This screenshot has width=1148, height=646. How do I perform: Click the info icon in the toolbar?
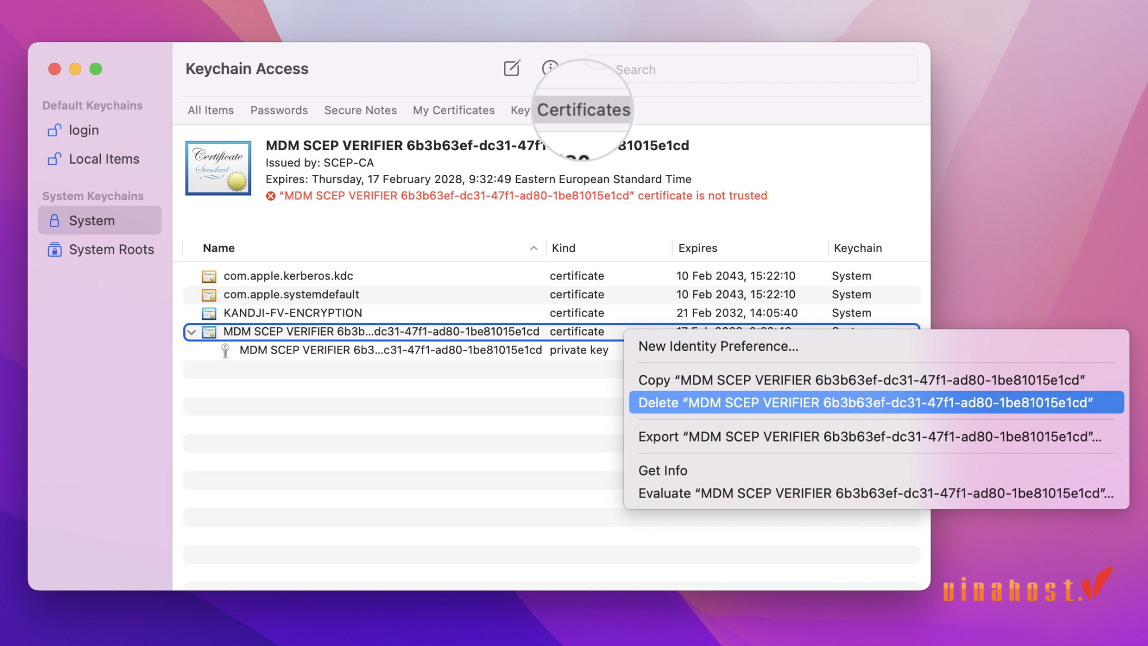(550, 68)
